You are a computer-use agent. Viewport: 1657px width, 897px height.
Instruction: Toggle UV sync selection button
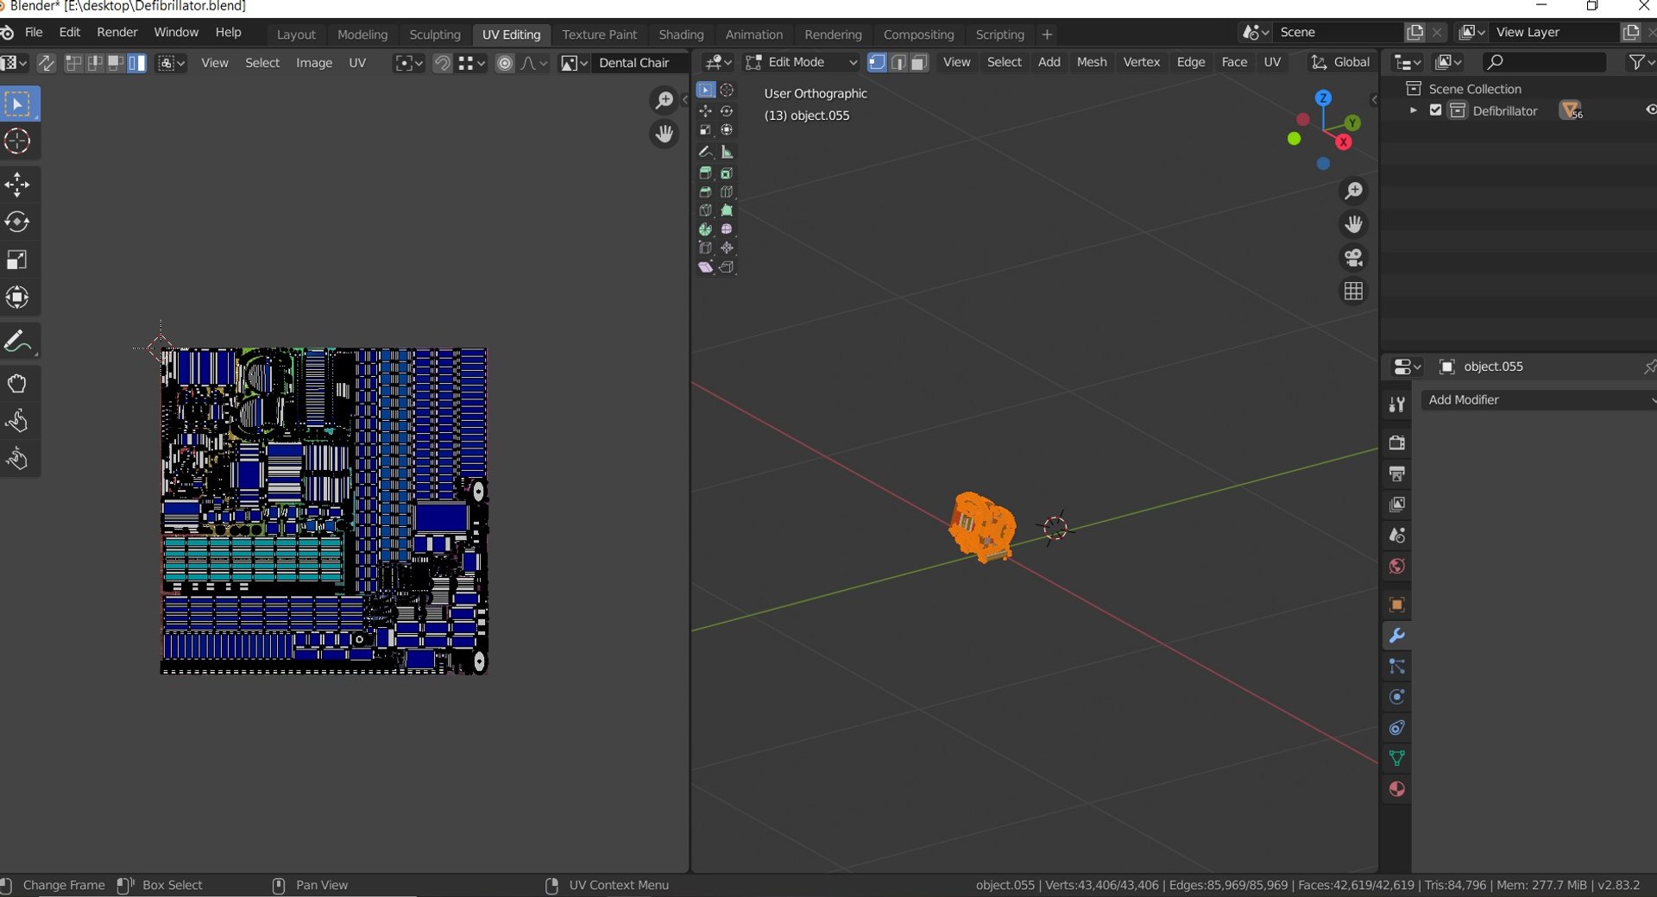(x=46, y=63)
